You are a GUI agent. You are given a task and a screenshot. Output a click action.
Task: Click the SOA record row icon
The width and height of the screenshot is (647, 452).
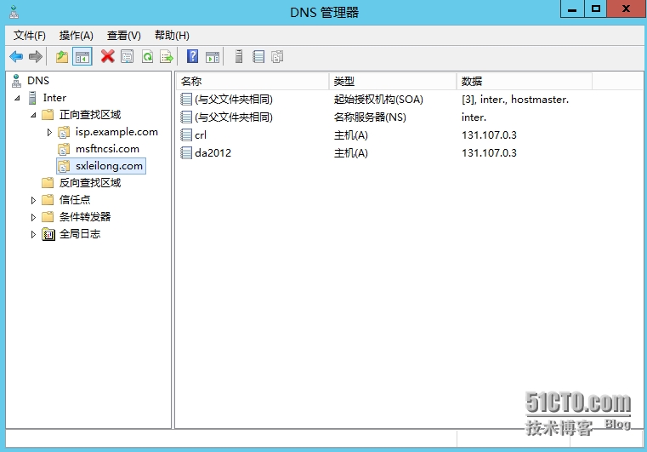pos(186,99)
